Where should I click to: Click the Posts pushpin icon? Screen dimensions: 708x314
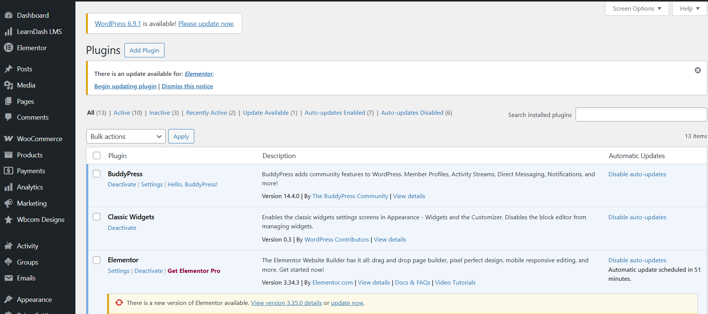[x=8, y=69]
